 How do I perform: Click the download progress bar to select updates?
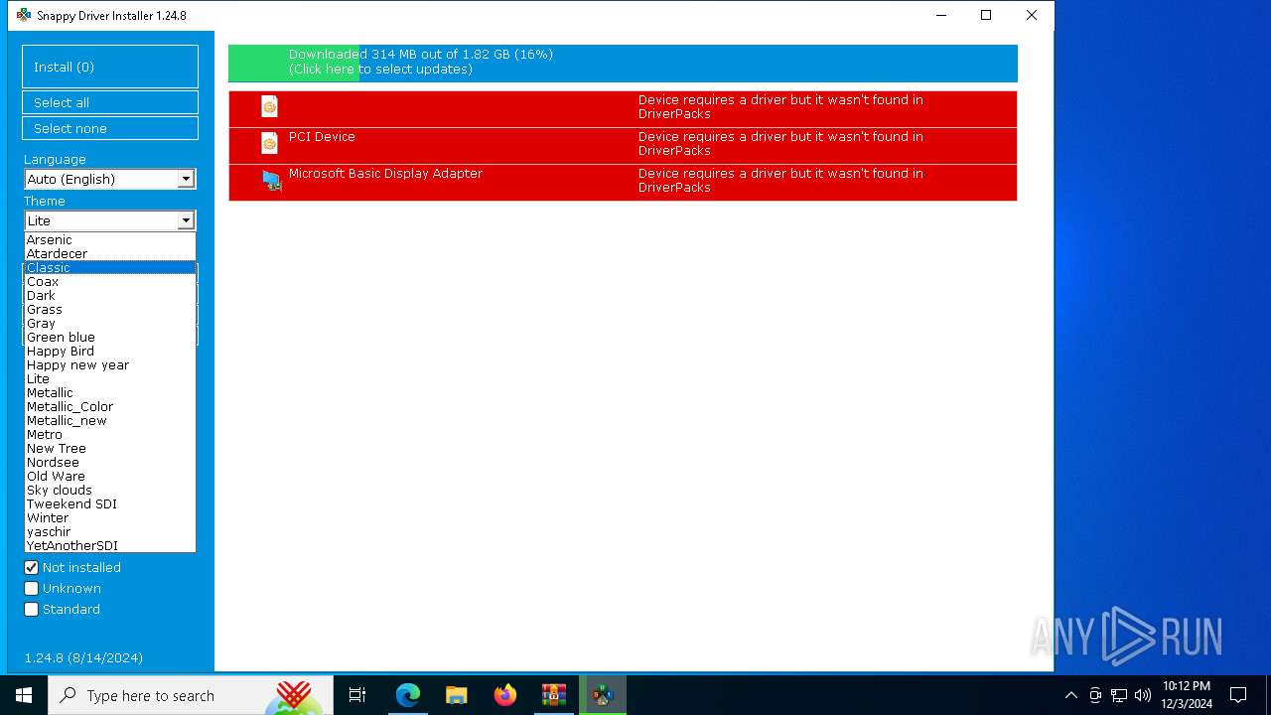(623, 63)
